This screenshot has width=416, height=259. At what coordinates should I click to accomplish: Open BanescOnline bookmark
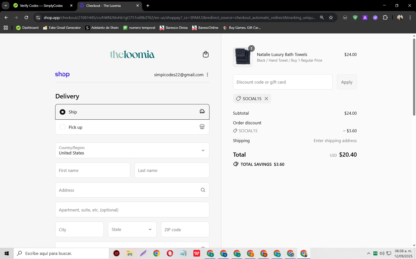point(206,28)
